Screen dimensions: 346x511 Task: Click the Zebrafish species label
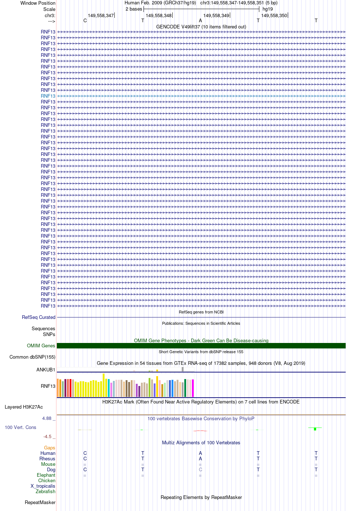click(46, 491)
